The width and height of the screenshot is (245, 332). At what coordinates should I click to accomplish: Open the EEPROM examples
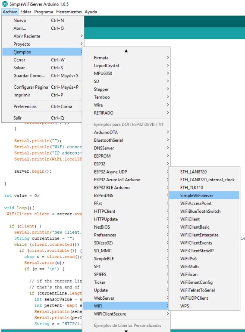tap(126, 156)
